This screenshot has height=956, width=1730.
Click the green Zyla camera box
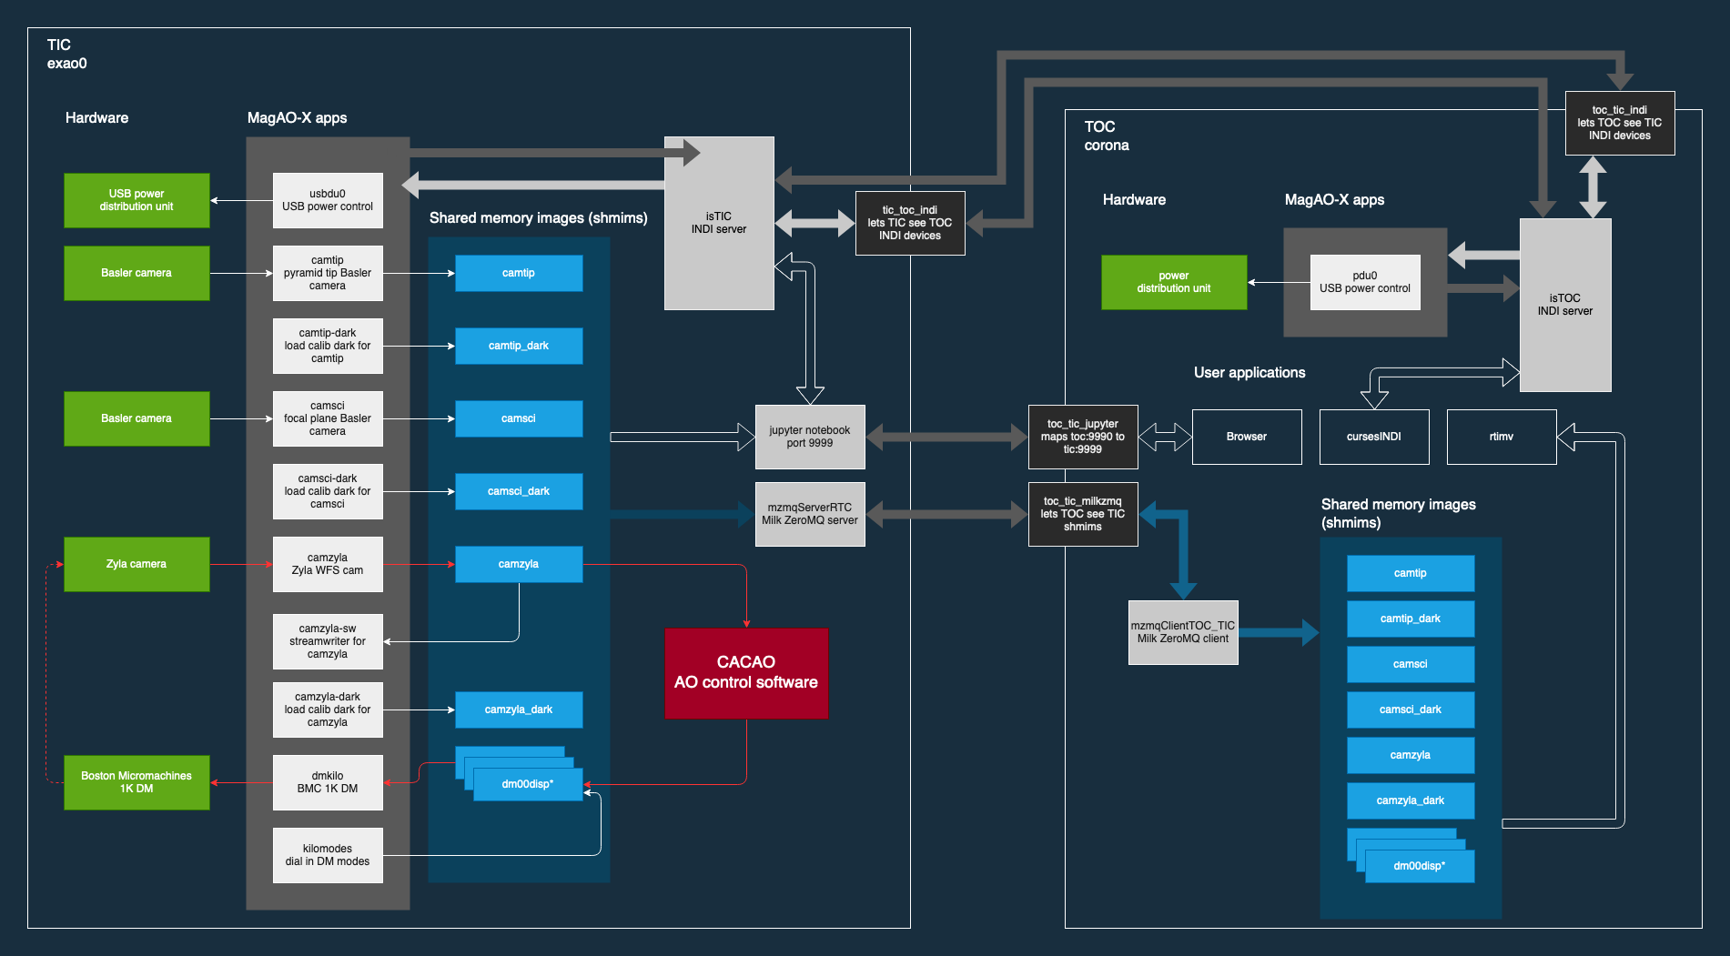coord(137,564)
